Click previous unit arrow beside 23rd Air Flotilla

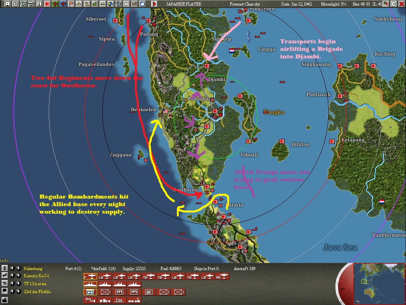tap(12, 291)
